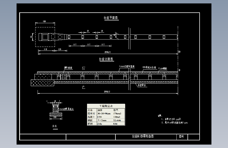
Task: Select the 120 dimension in plan view
Action: (x=60, y=50)
